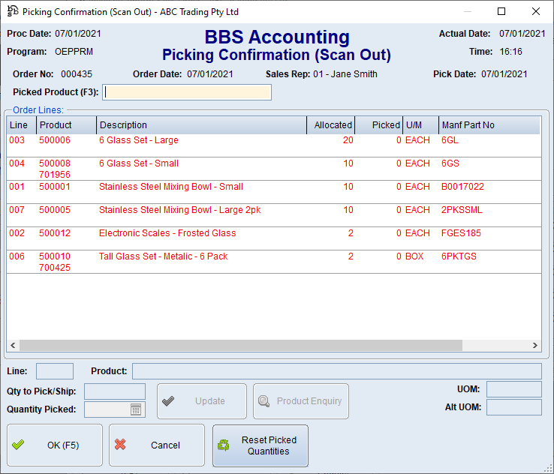The image size is (554, 474).
Task: Select the Stainless Steel Mixing Bowl - Large 2pk row
Action: click(x=179, y=211)
